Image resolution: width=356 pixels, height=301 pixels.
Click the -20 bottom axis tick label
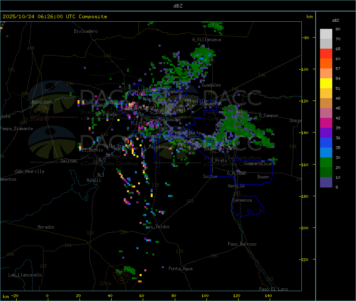(x=15, y=296)
